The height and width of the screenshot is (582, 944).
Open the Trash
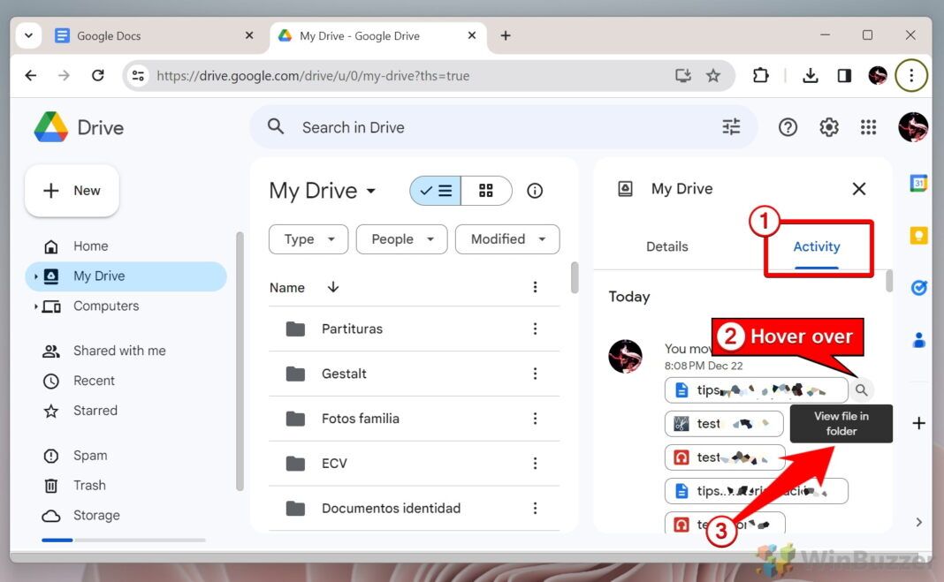tap(126, 485)
